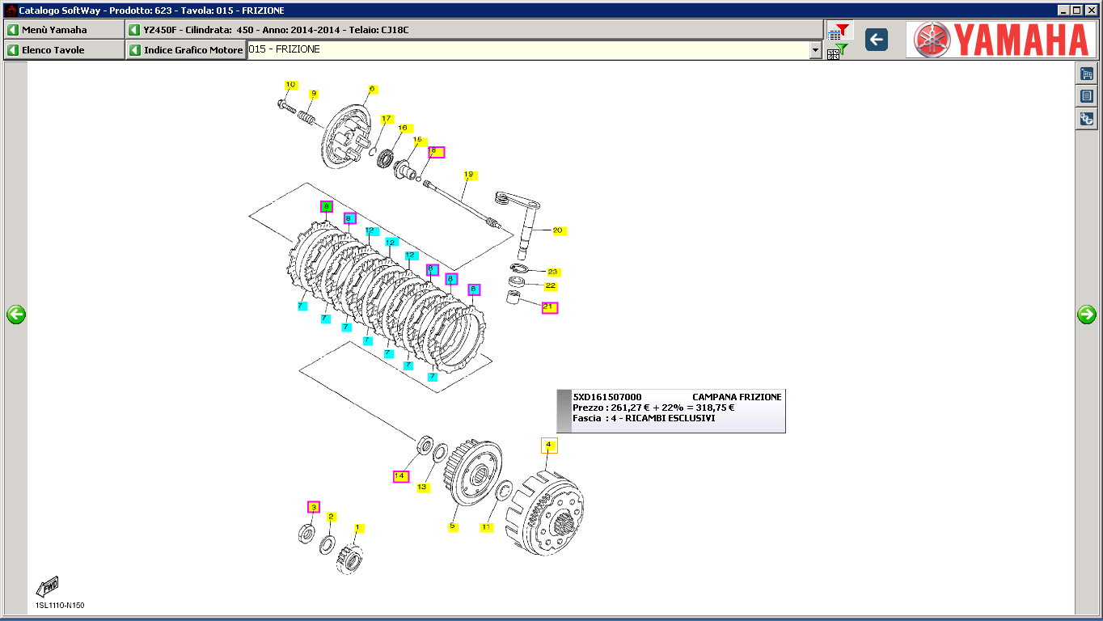Select part label 1 on the gear
This screenshot has width=1103, height=621.
(358, 528)
